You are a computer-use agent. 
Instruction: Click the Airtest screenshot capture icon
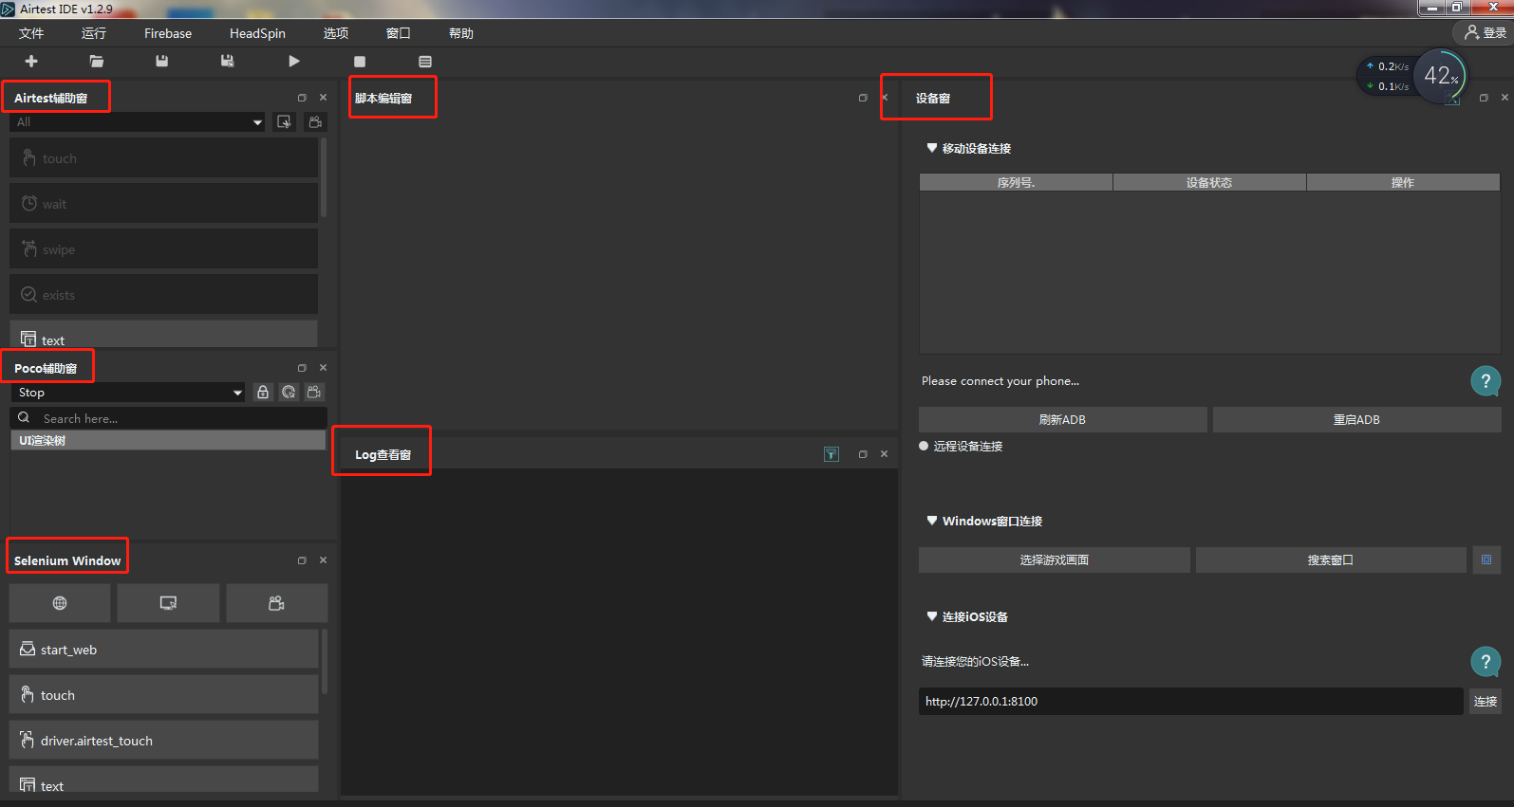pos(284,121)
